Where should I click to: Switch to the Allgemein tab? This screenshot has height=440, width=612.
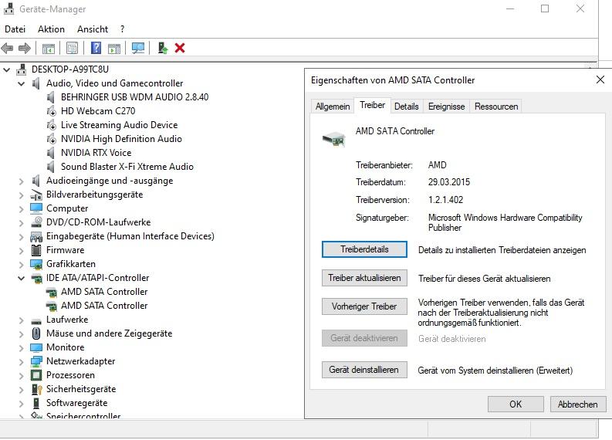(x=333, y=107)
